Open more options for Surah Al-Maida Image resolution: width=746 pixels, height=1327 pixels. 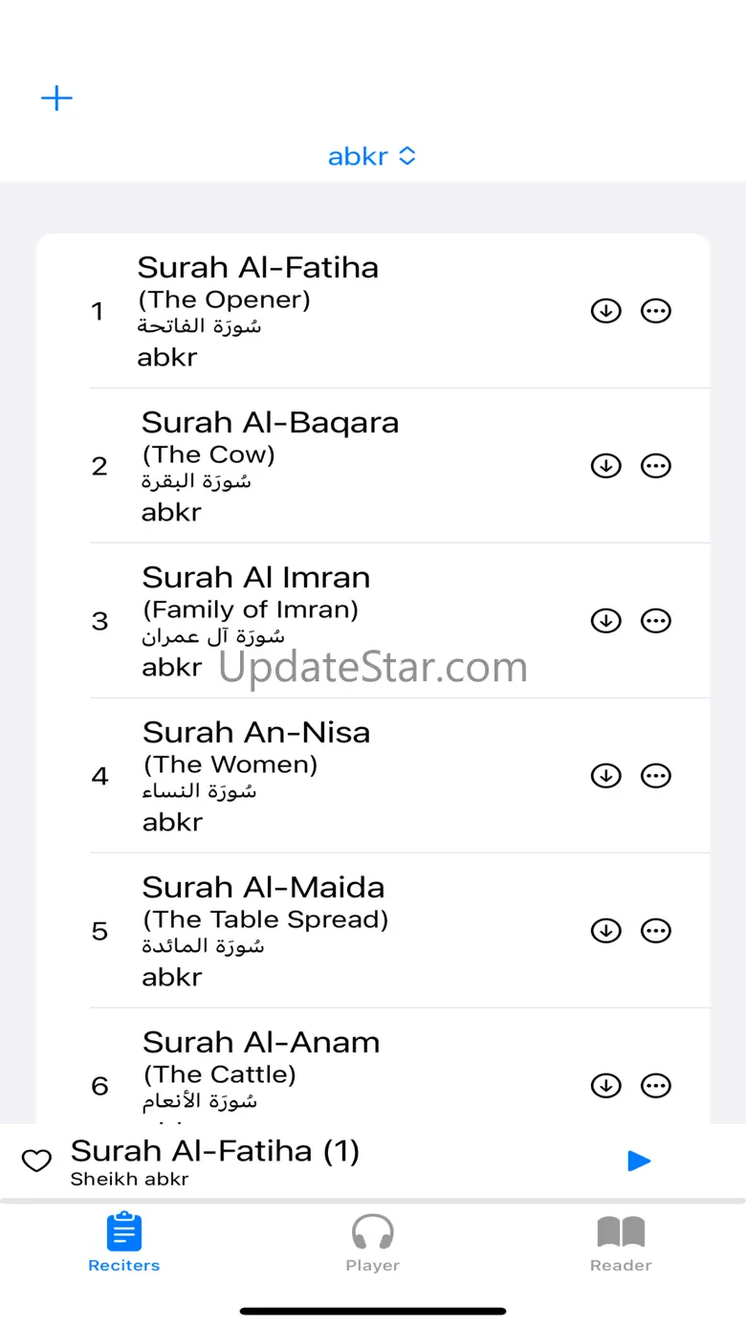click(655, 931)
